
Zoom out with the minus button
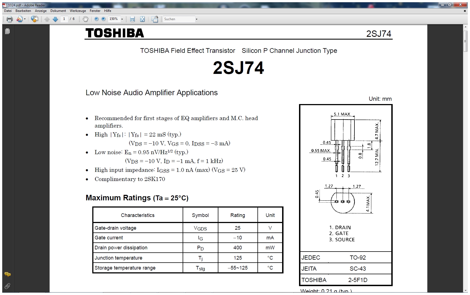(x=96, y=19)
